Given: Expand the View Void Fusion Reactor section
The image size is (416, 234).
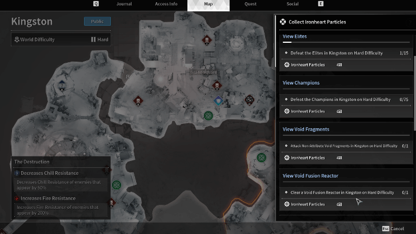Looking at the screenshot, I should pos(310,176).
